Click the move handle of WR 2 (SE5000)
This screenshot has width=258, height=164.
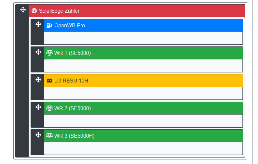[x=38, y=107]
